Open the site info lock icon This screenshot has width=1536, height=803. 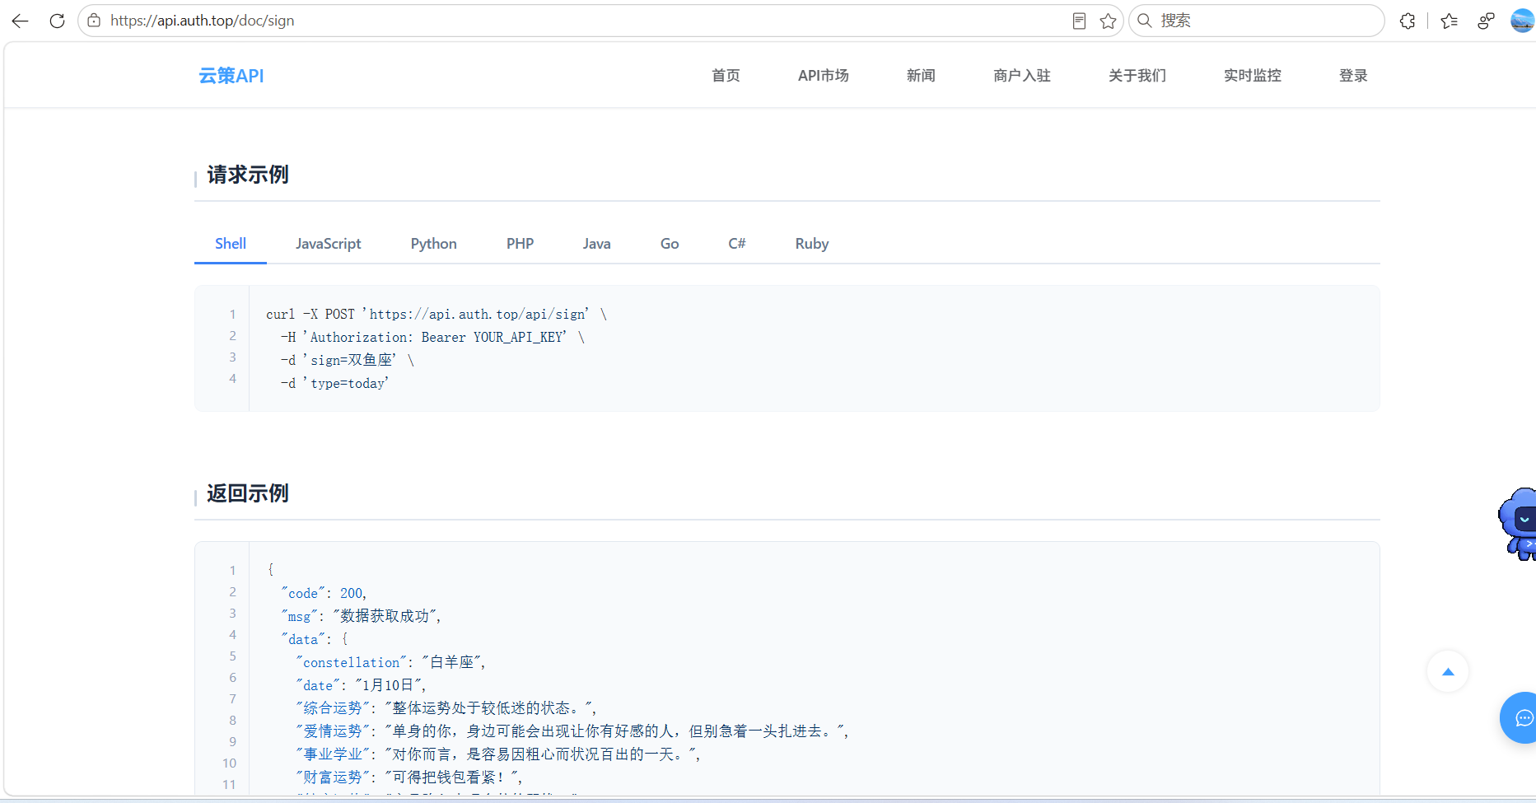click(x=94, y=21)
